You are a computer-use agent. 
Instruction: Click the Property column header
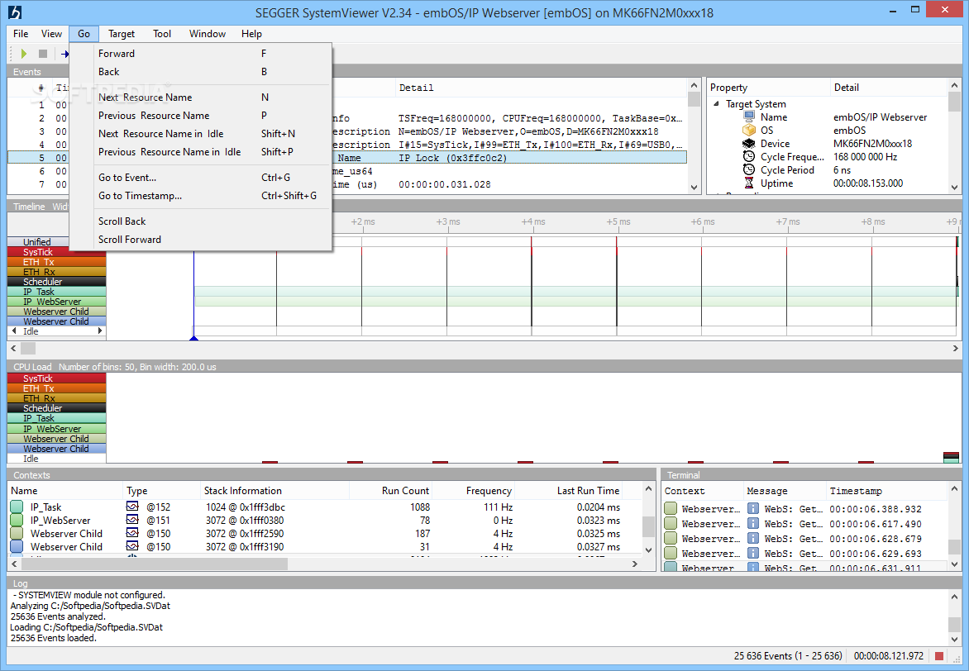(x=768, y=88)
